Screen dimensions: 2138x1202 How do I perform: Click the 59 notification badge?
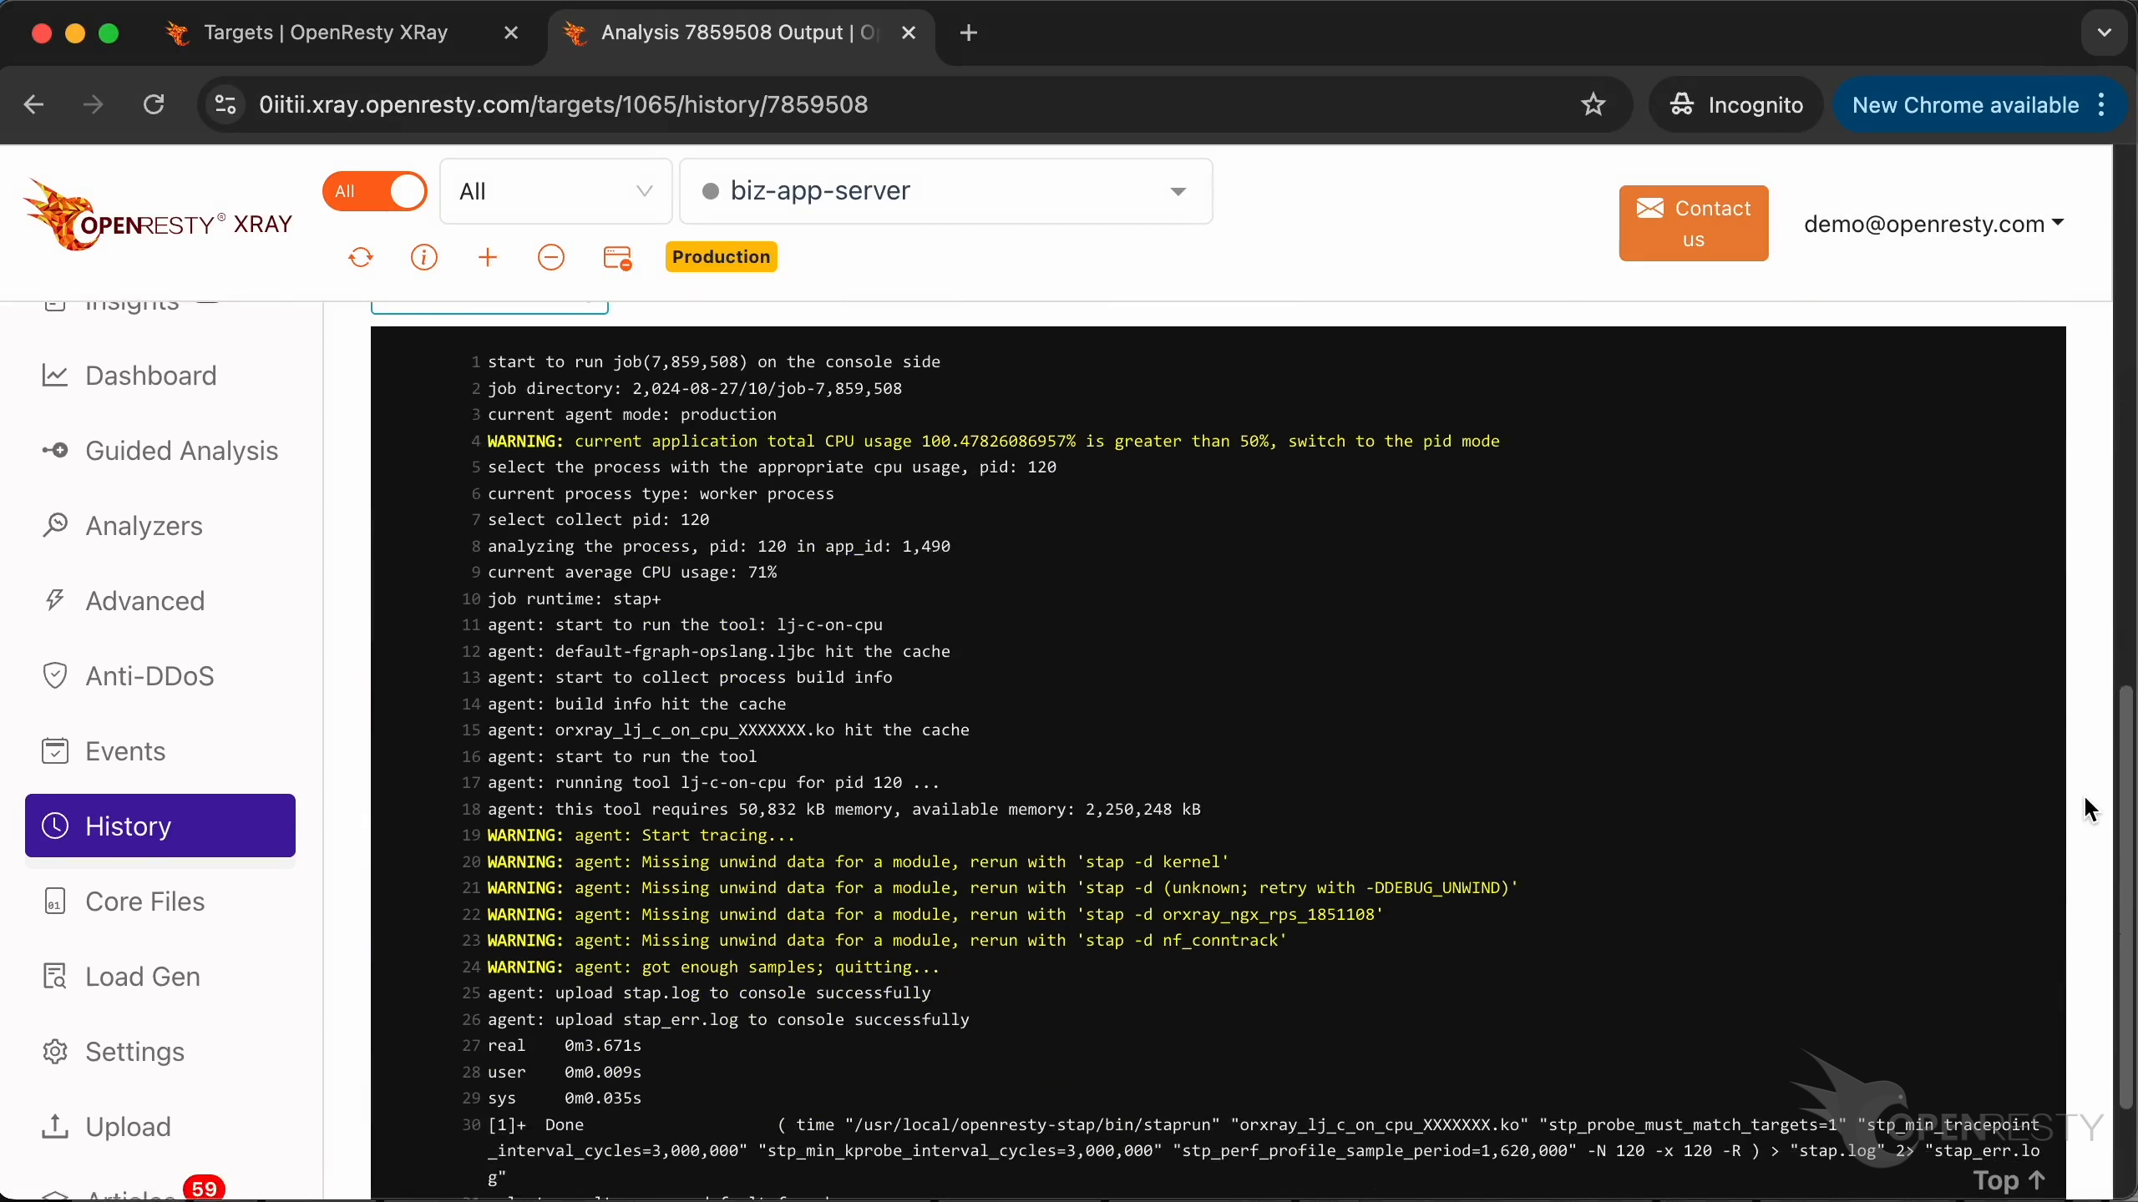pos(204,1187)
